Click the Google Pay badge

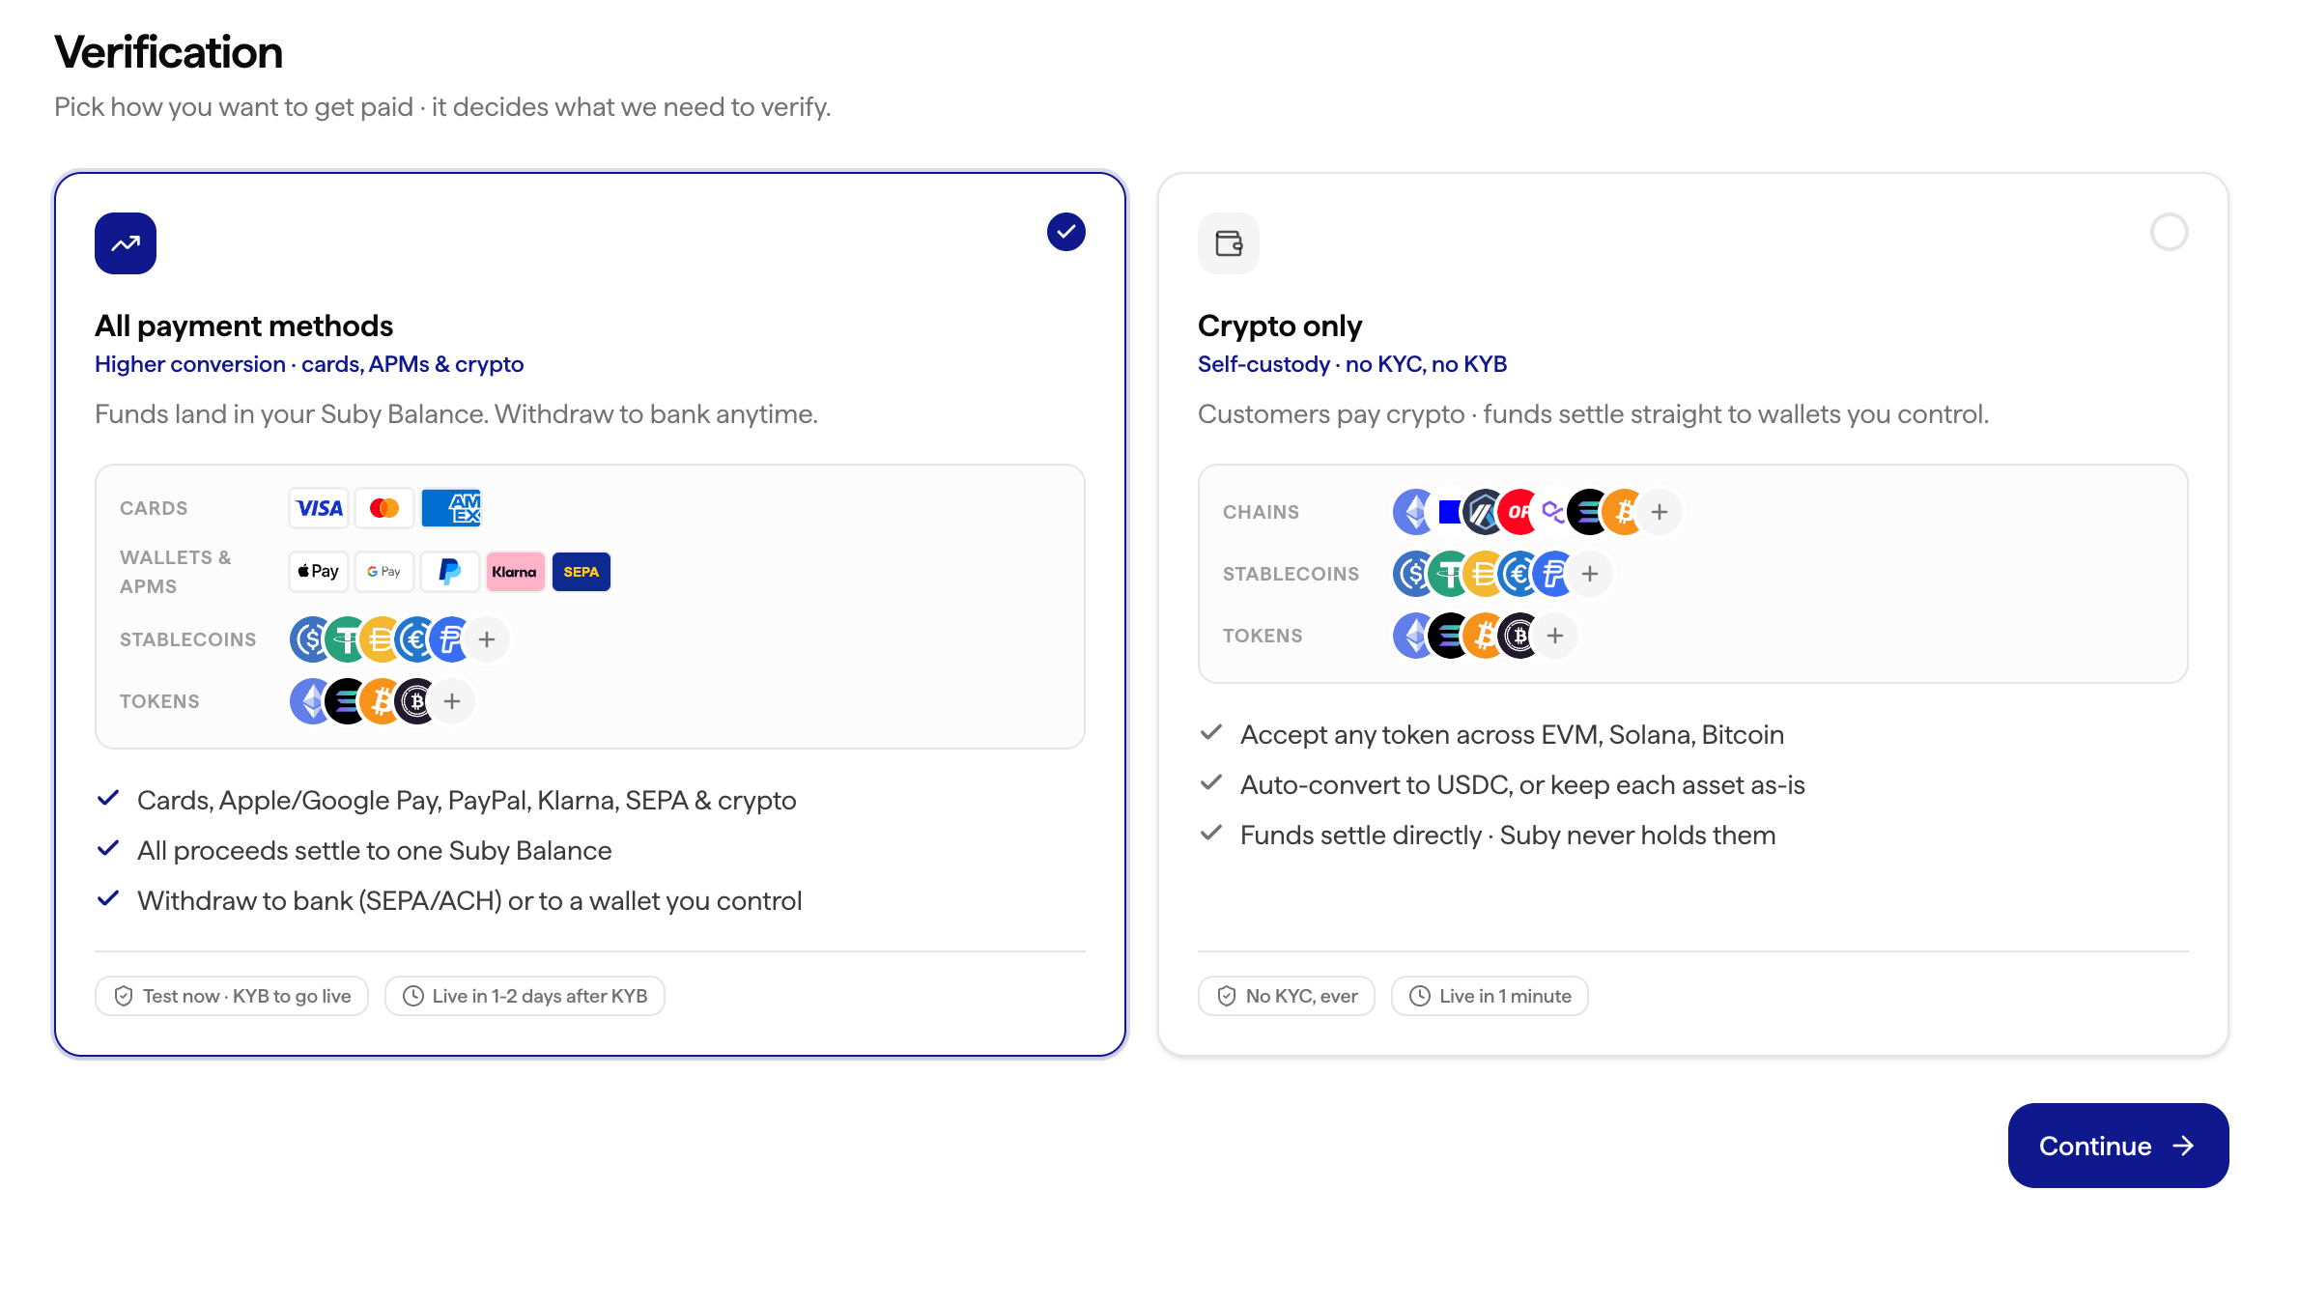[x=384, y=572]
